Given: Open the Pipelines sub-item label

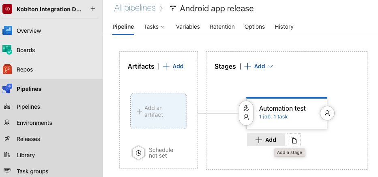Looking at the screenshot, I should 28,107.
